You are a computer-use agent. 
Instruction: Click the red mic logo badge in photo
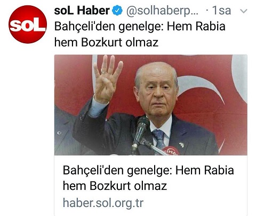coord(171,151)
